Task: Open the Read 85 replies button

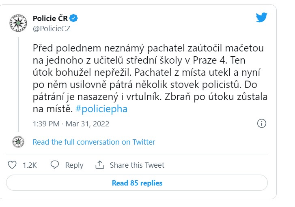Action: (x=137, y=183)
